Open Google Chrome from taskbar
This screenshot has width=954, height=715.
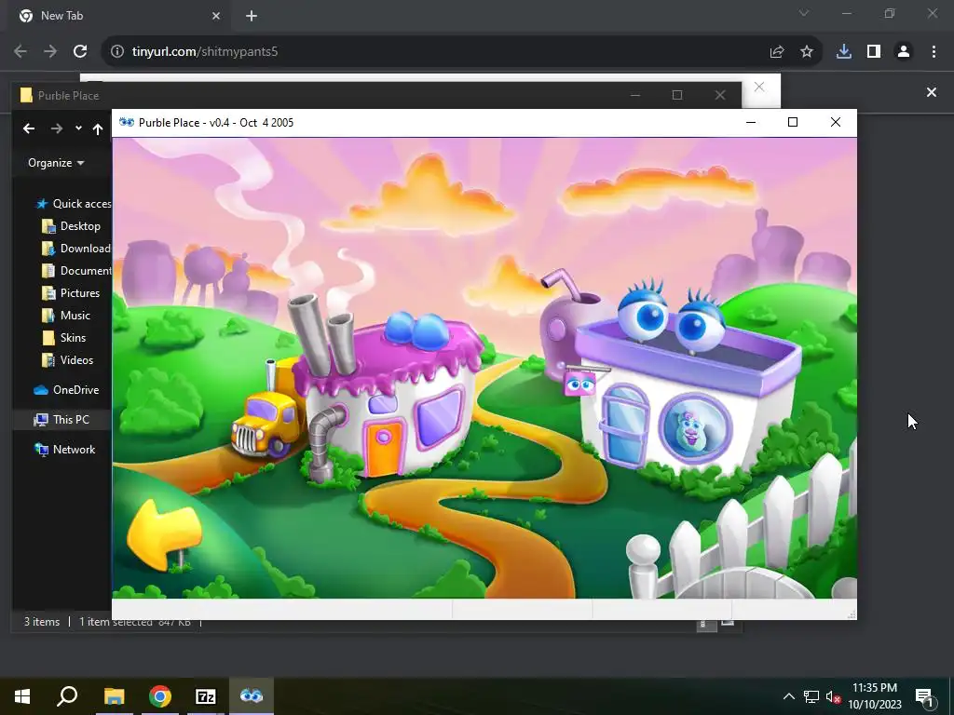point(160,696)
